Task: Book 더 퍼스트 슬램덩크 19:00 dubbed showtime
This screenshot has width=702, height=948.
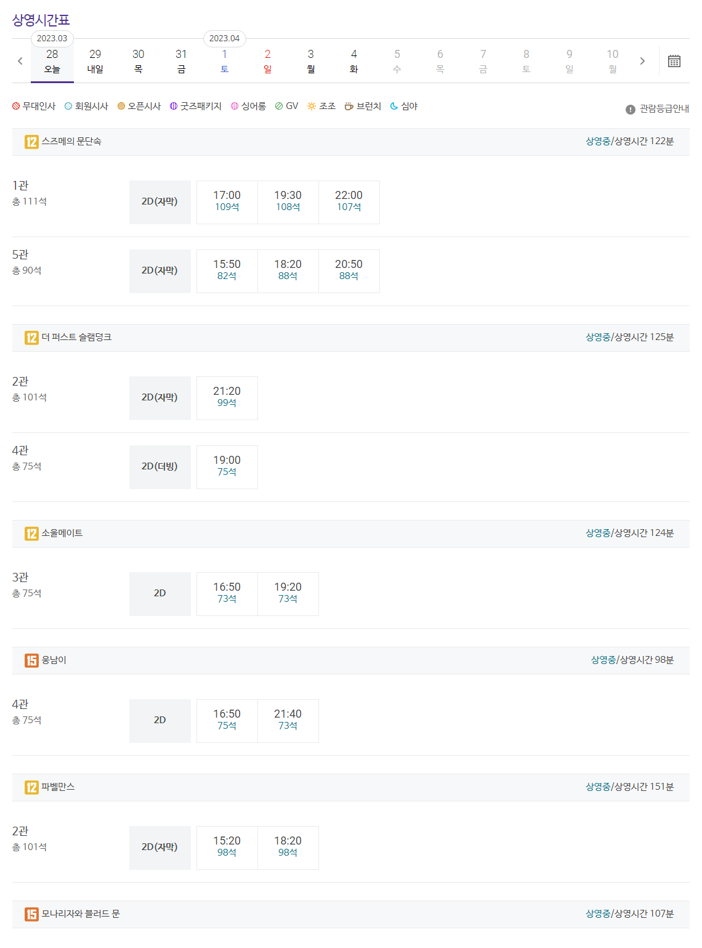Action: [x=227, y=467]
